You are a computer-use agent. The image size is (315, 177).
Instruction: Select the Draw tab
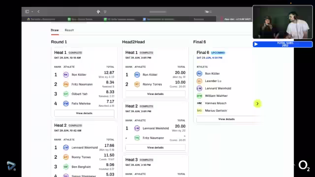(x=55, y=30)
